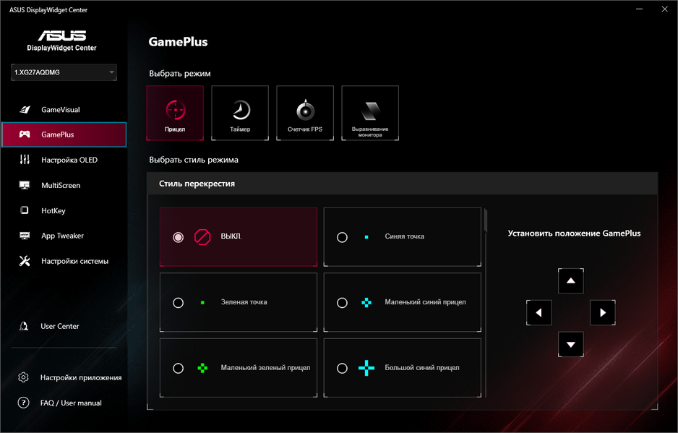Select the Большой синий прицел radio button

(342, 368)
